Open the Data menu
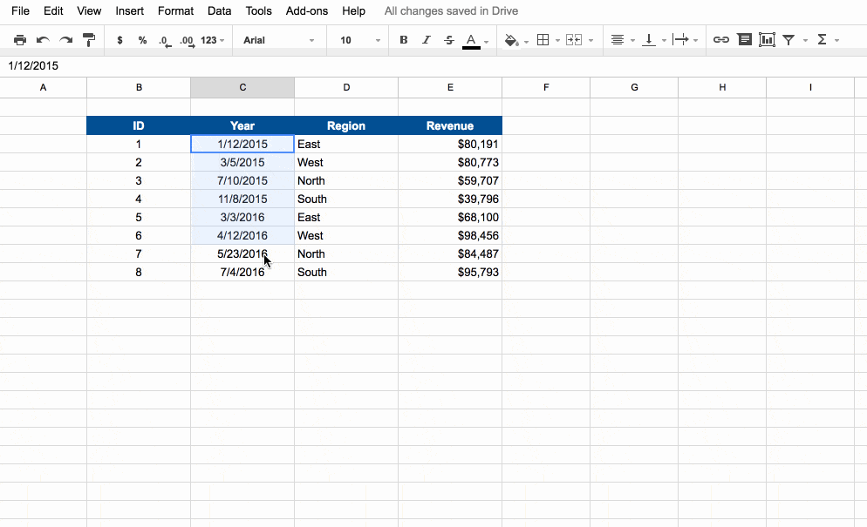Screen dimensions: 867x527 (219, 10)
